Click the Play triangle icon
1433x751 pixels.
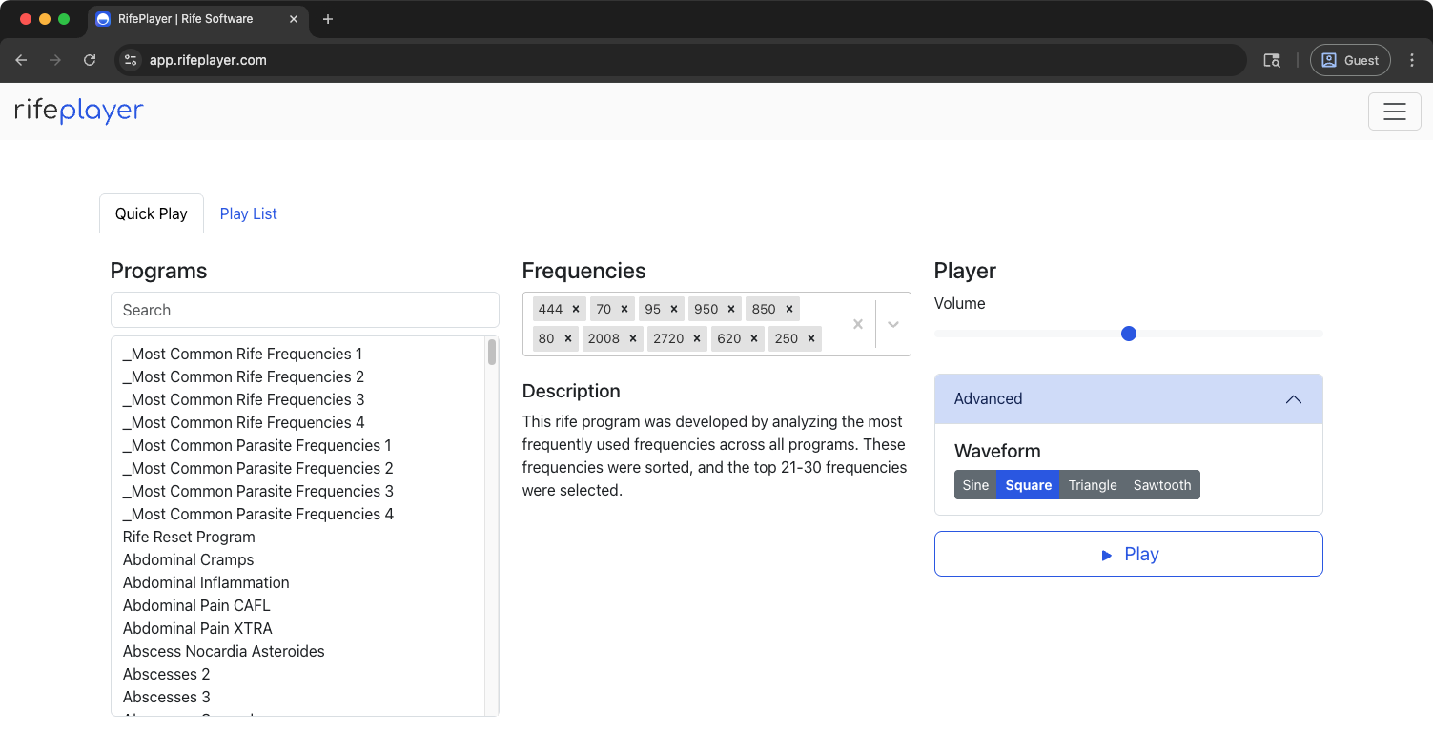[1106, 554]
